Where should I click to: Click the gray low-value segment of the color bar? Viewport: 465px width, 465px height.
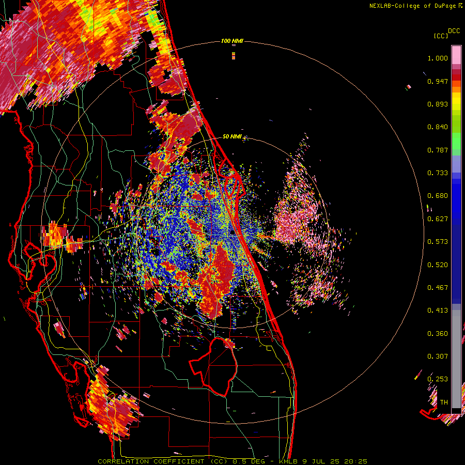point(456,359)
